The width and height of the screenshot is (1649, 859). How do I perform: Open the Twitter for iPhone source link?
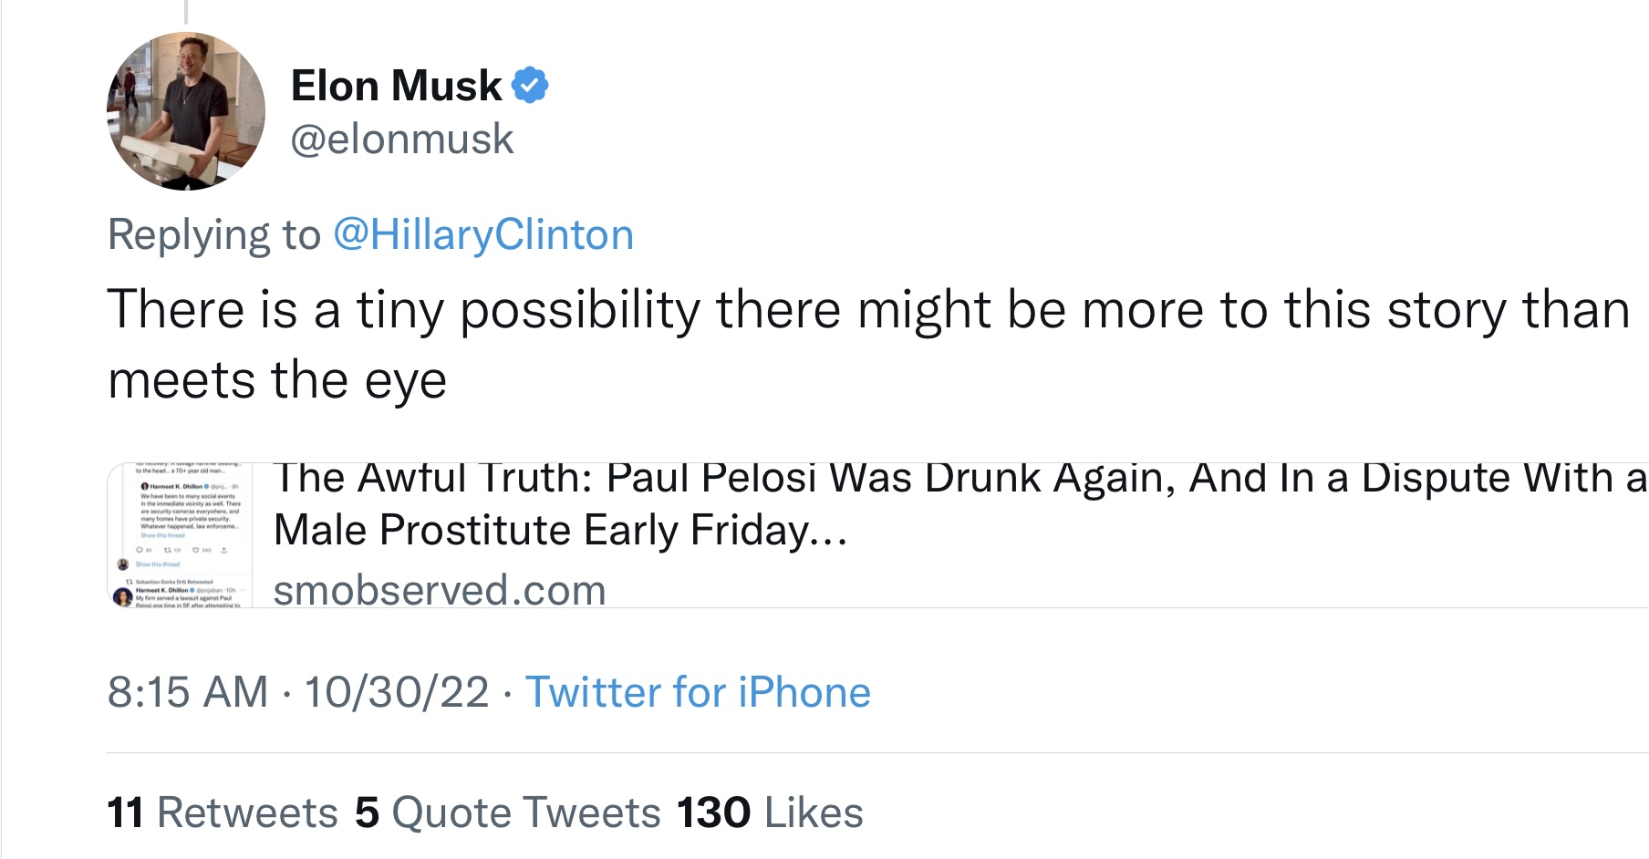click(698, 692)
